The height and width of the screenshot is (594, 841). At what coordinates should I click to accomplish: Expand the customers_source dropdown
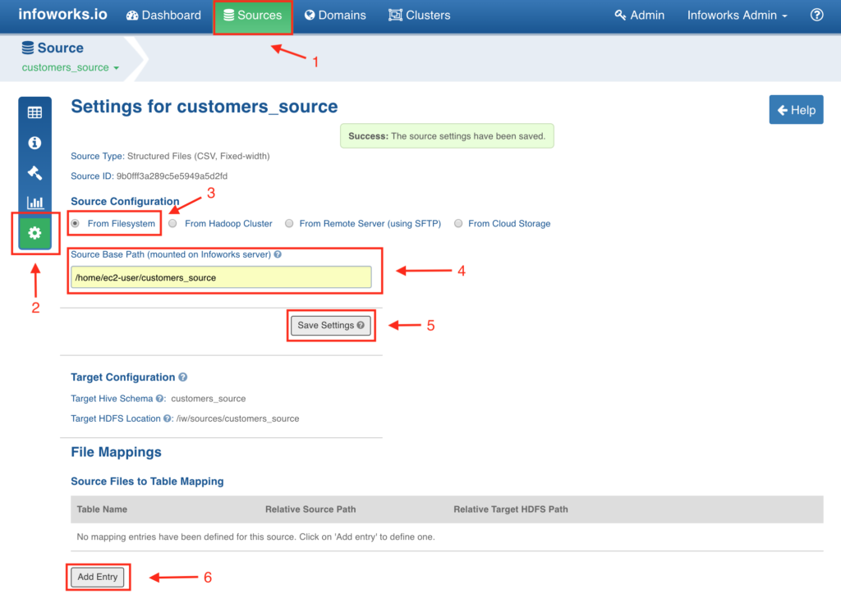point(71,67)
